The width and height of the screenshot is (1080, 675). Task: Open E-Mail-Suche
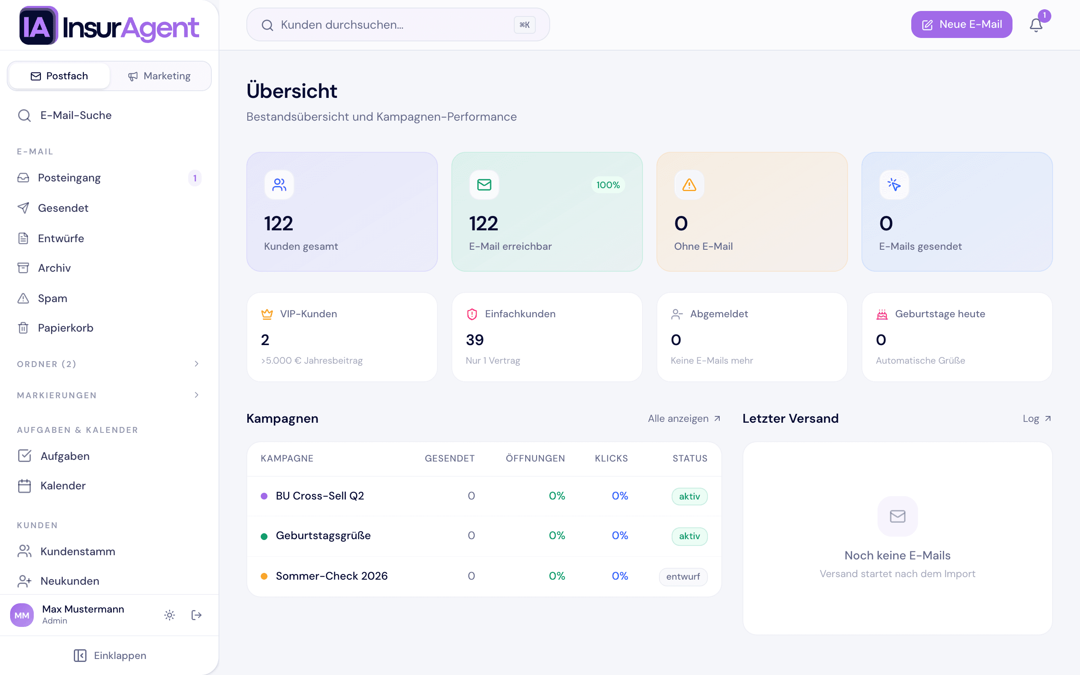109,115
